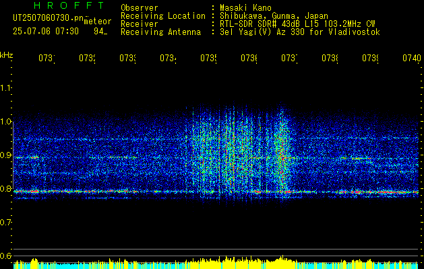424x269 pixels.
Task: Select the 3el Yagi(V) Az 330 antenna text
Action: pyautogui.click(x=300, y=32)
